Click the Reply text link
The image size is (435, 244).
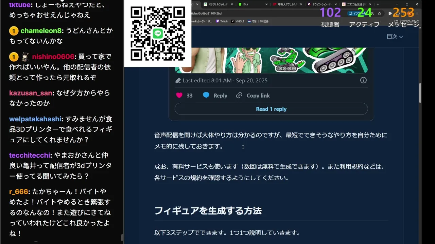tap(220, 96)
